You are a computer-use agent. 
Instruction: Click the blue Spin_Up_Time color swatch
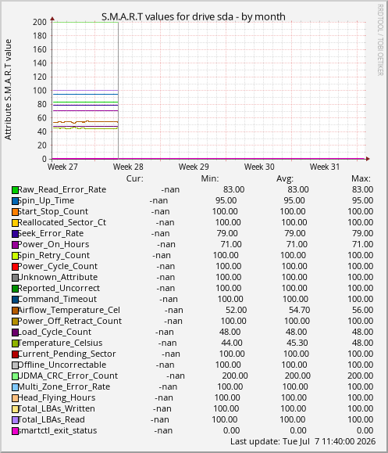15,201
